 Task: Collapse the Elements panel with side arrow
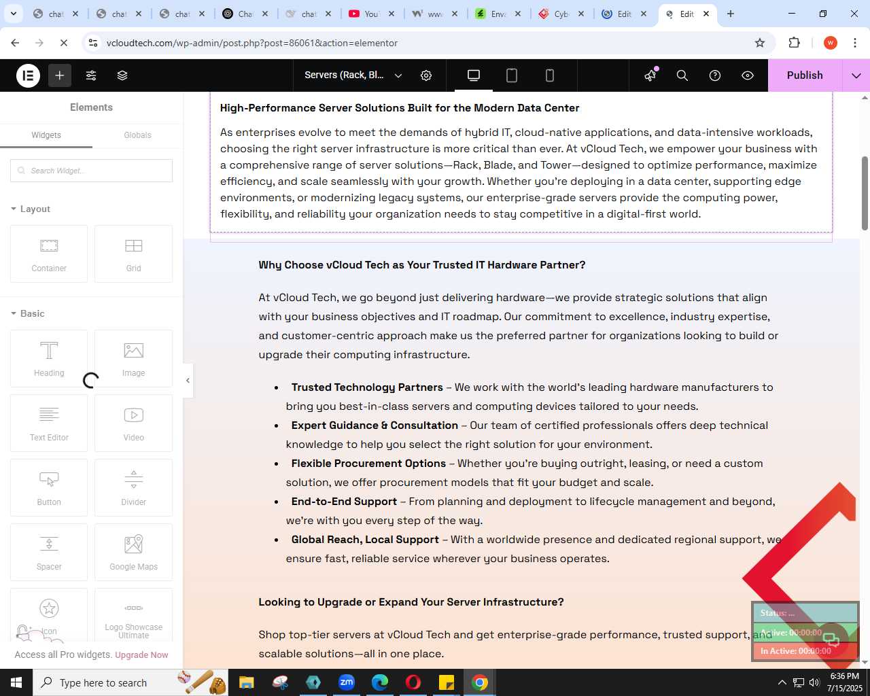[188, 381]
